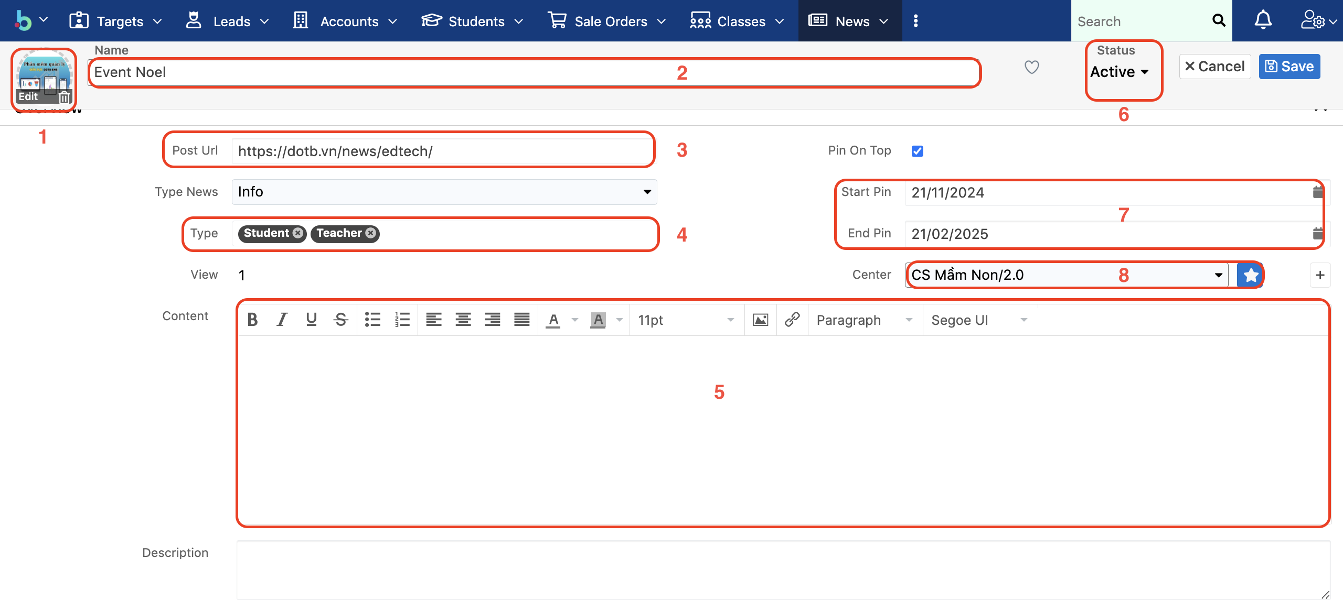Viewport: 1343px width, 612px height.
Task: Open the Status Active dropdown
Action: [x=1119, y=72]
